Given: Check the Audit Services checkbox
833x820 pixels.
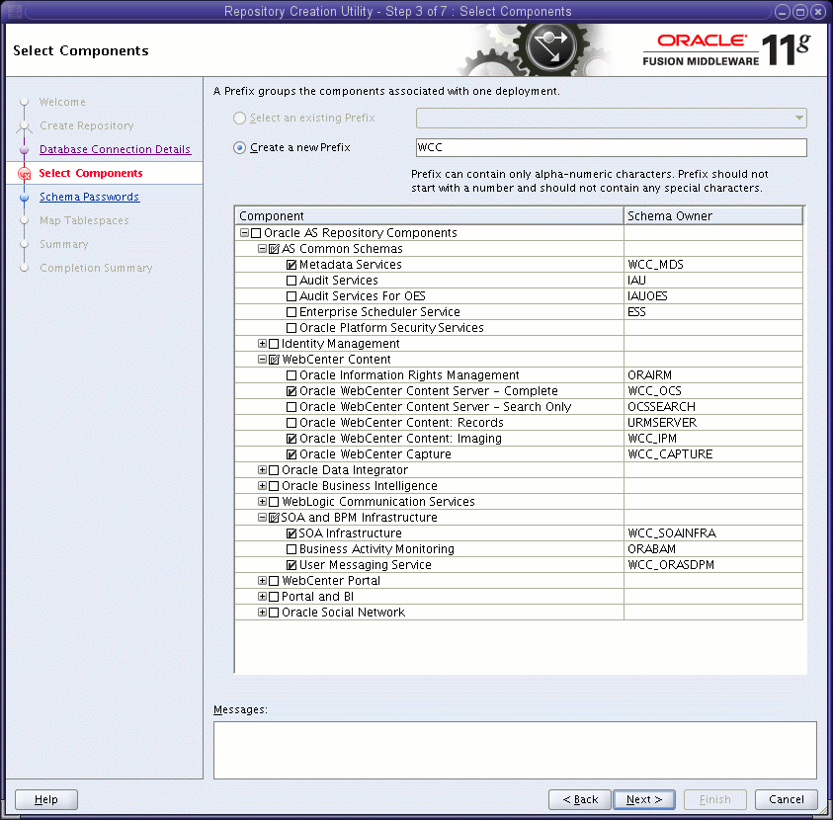Looking at the screenshot, I should (x=292, y=281).
